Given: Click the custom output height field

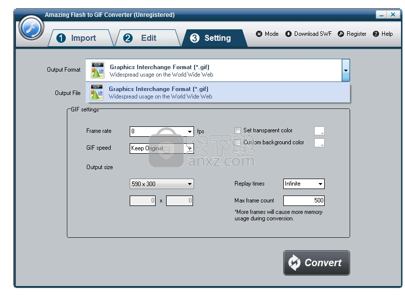Looking at the screenshot, I should [x=180, y=200].
